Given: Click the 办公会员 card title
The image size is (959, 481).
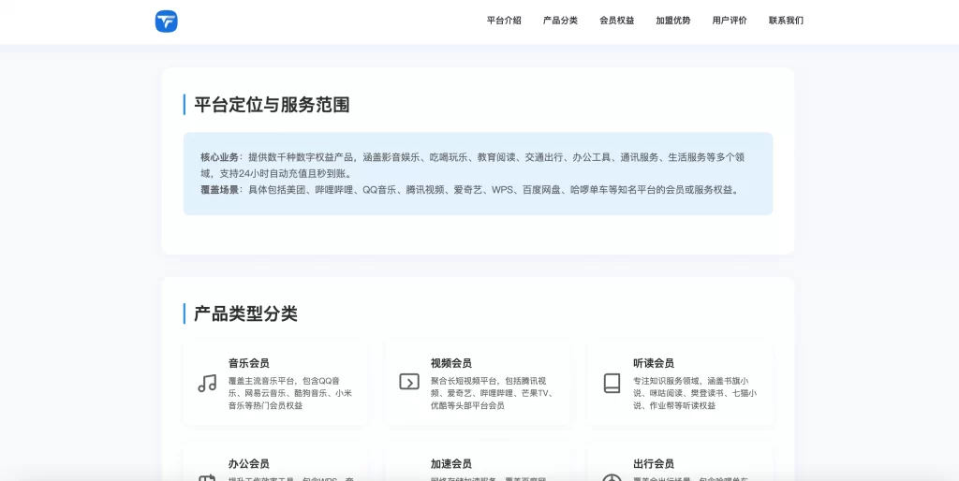Looking at the screenshot, I should click(249, 464).
